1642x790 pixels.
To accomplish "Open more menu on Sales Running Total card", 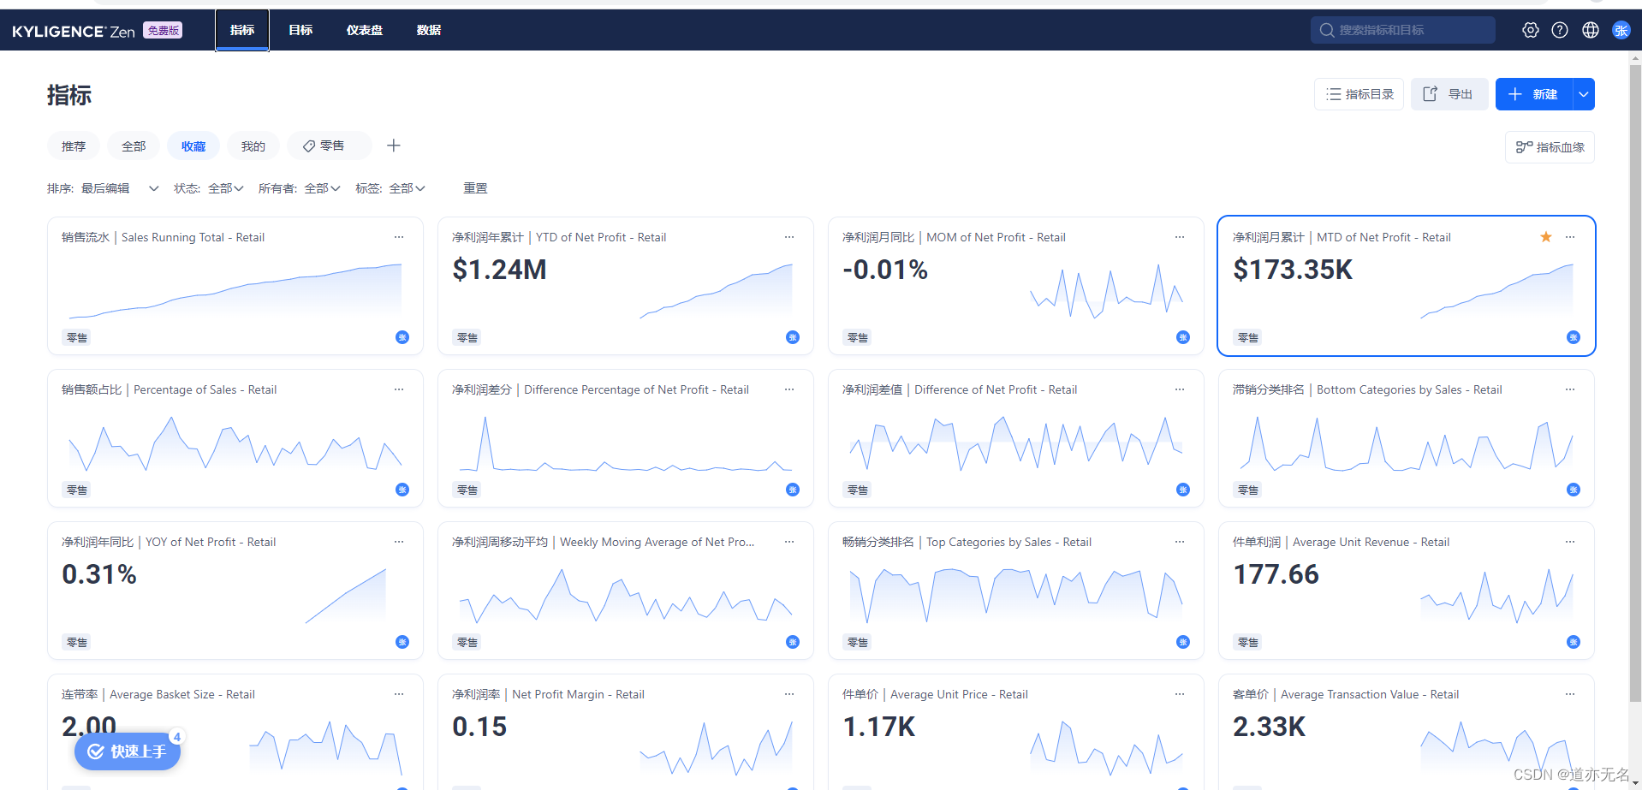I will pyautogui.click(x=399, y=237).
